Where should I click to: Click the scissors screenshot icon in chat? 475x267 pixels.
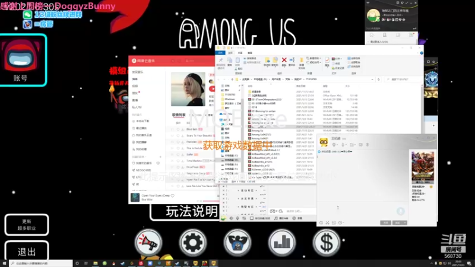click(x=328, y=223)
